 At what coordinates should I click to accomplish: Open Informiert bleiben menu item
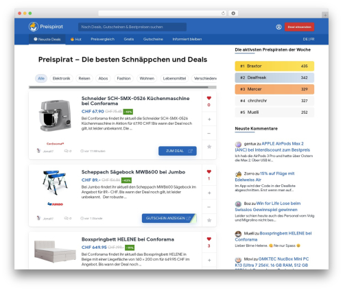(187, 39)
